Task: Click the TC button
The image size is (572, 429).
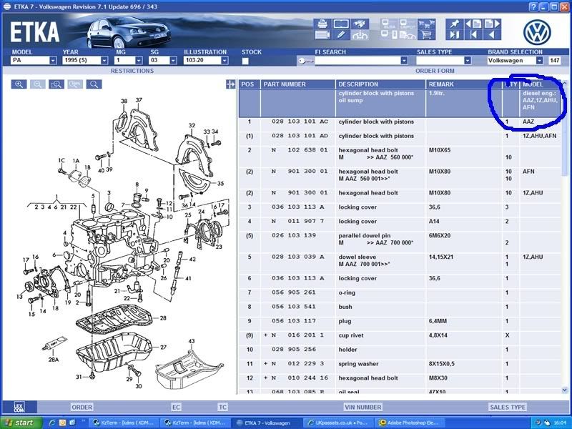Action: click(222, 407)
